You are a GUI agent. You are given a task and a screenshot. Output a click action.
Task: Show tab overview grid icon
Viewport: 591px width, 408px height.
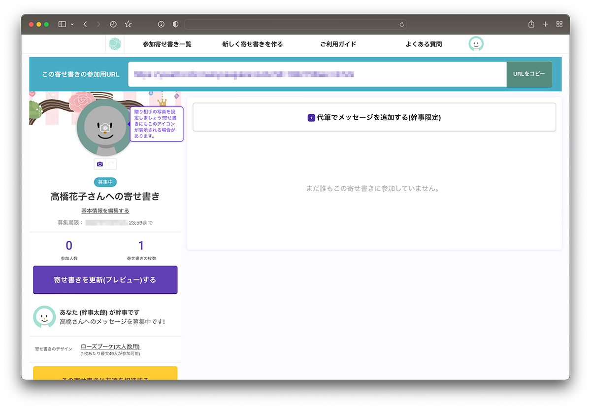559,24
